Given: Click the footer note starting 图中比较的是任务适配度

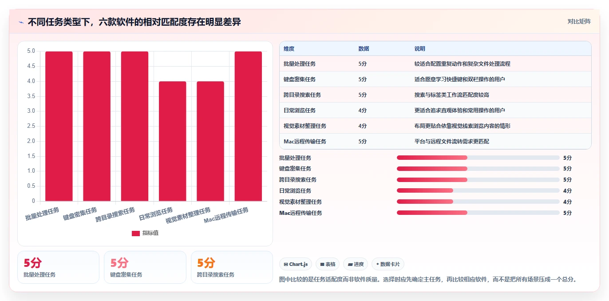Looking at the screenshot, I should point(428,280).
